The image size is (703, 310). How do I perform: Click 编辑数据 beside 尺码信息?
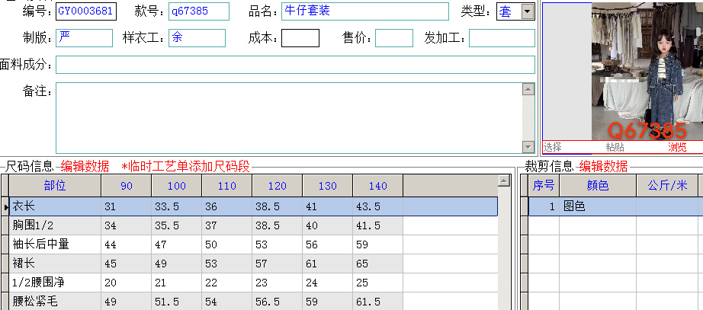85,167
